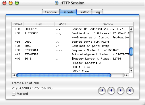Select the Decode tab
The image size is (145, 105).
68,12
